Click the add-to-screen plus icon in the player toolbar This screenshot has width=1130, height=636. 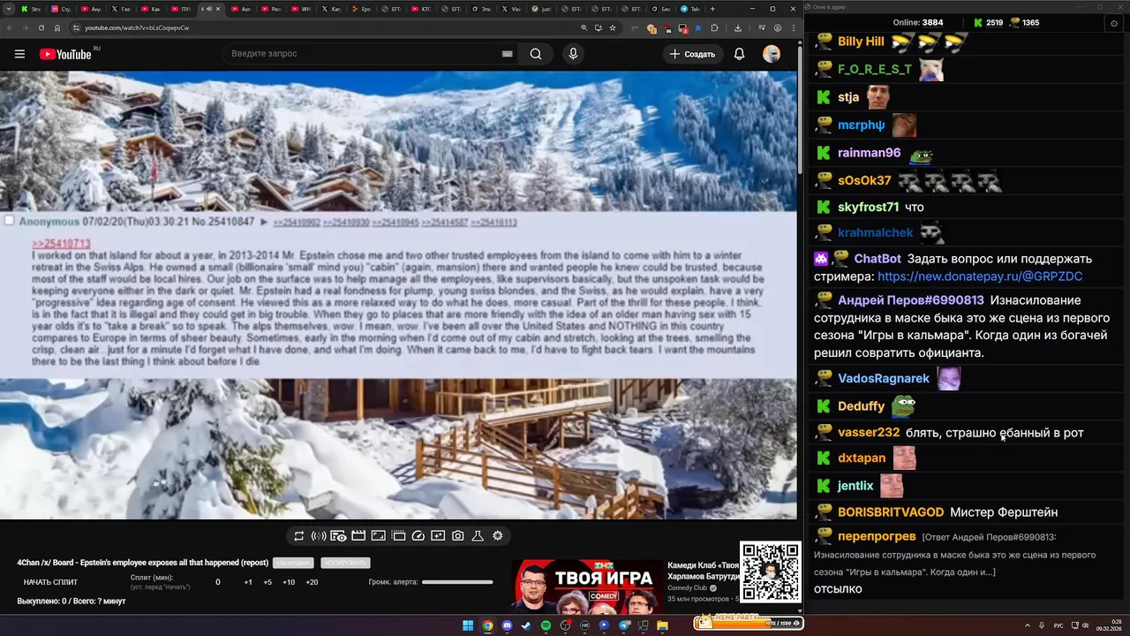click(x=438, y=535)
